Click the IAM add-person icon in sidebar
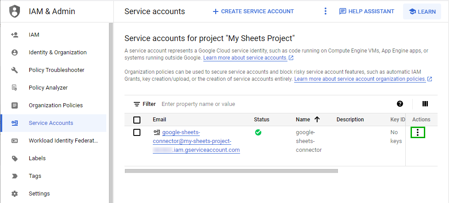Image resolution: width=450 pixels, height=203 pixels. tap(15, 35)
